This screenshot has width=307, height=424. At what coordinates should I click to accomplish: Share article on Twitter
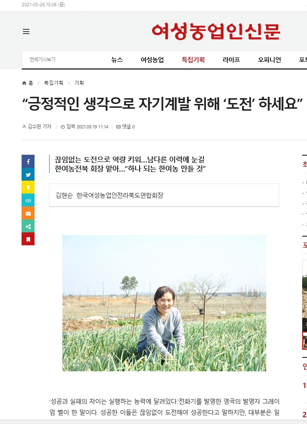28,174
